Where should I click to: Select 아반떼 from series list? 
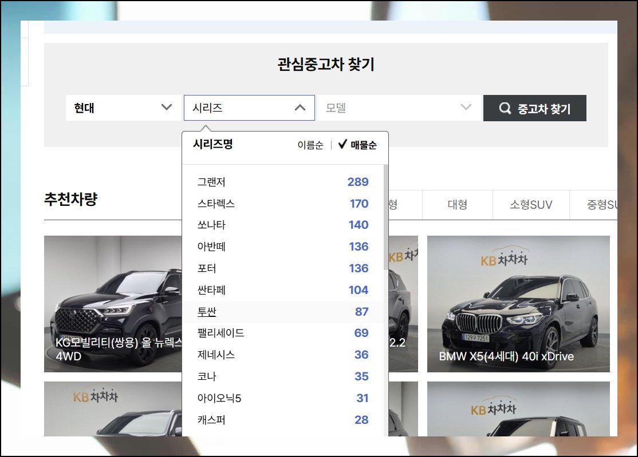pos(283,246)
